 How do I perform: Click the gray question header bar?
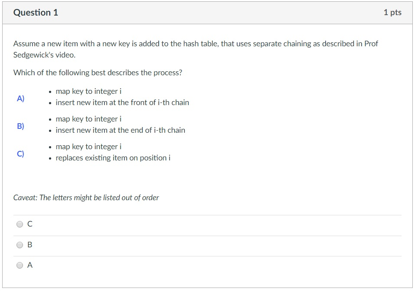208,13
